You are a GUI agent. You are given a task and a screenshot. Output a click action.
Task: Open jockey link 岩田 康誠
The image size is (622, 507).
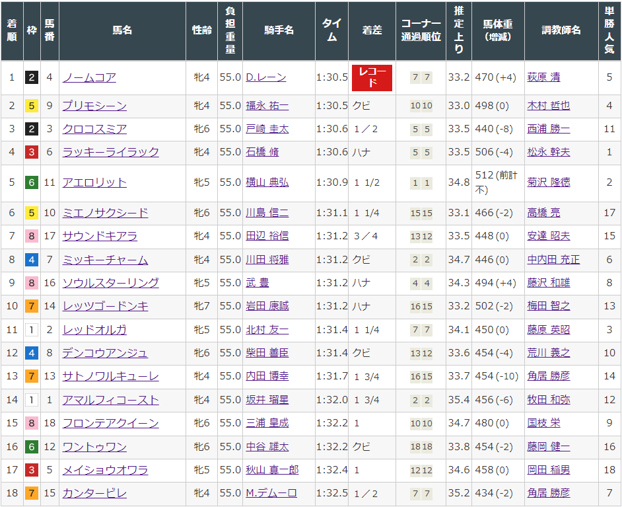(267, 306)
